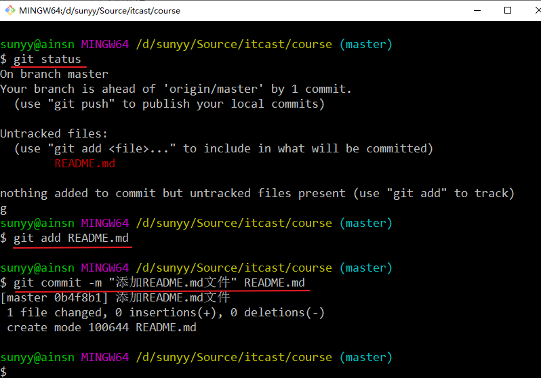
Task: Click the underlined 'git add README.md' command
Action: click(x=71, y=238)
